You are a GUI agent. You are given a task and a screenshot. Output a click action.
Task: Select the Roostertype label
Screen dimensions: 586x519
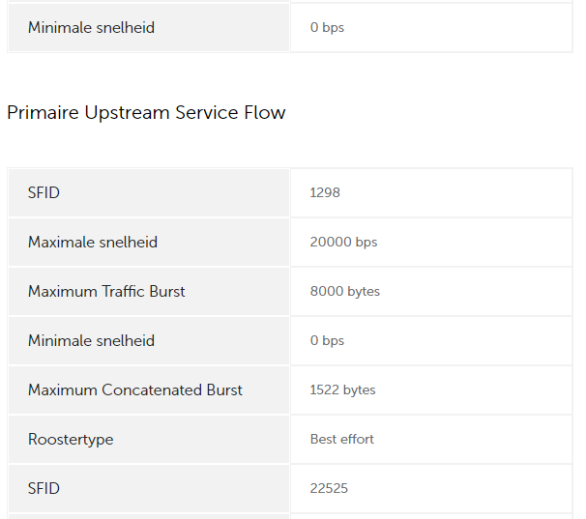point(71,440)
